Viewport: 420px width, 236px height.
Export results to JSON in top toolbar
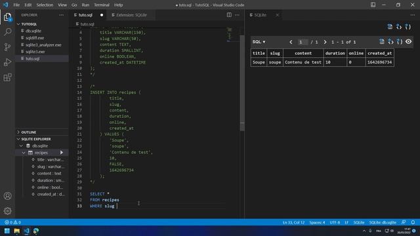408,26
